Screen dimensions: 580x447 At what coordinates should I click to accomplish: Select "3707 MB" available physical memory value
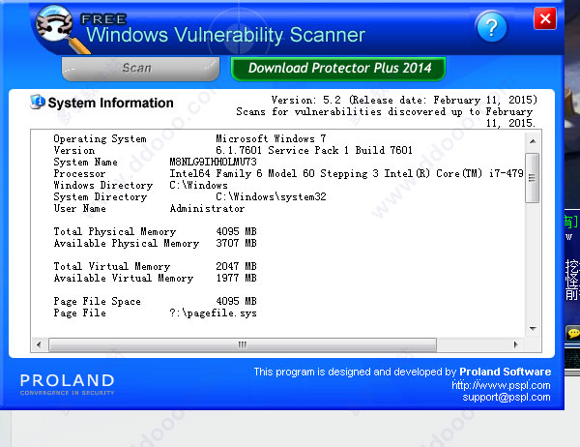click(237, 243)
